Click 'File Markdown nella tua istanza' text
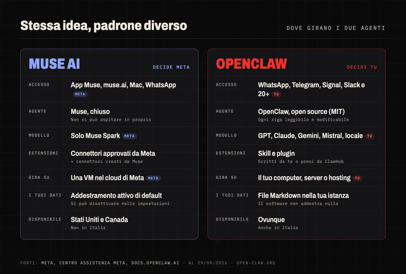 click(303, 196)
